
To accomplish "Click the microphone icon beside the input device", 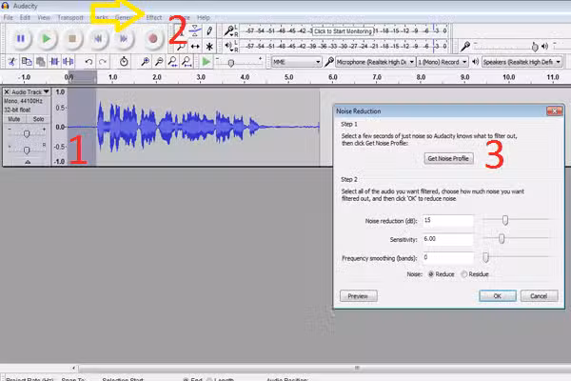I will click(329, 62).
